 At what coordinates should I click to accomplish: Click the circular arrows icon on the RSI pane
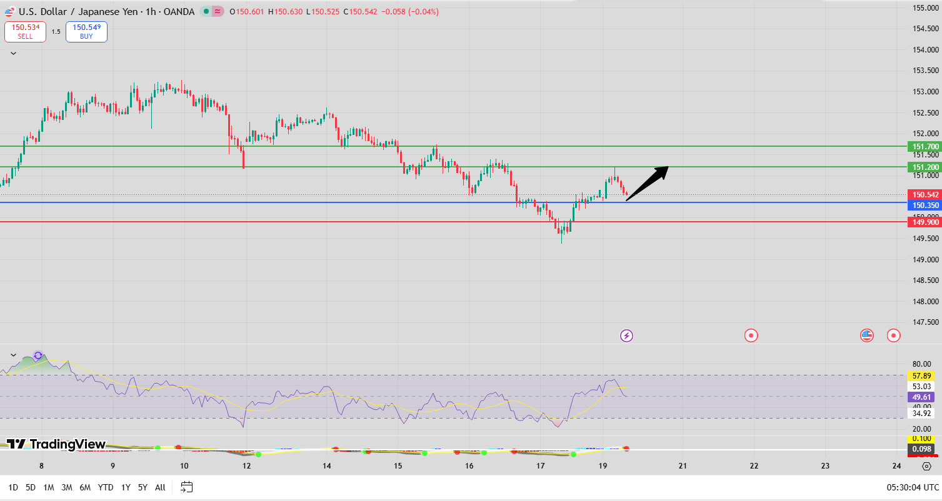coord(38,355)
